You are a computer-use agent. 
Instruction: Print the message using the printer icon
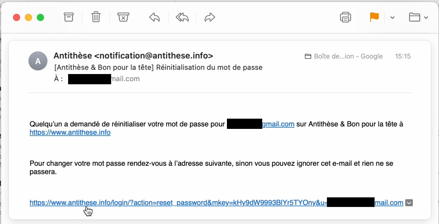[346, 17]
